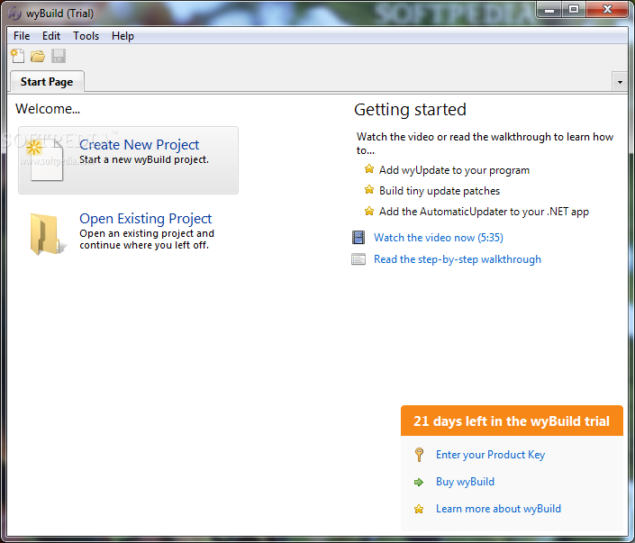Click Learn more about wyBuild link
The width and height of the screenshot is (635, 543).
click(x=498, y=509)
